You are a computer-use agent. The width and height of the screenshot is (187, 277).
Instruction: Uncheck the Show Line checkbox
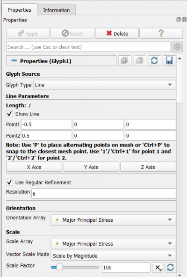tap(9, 114)
